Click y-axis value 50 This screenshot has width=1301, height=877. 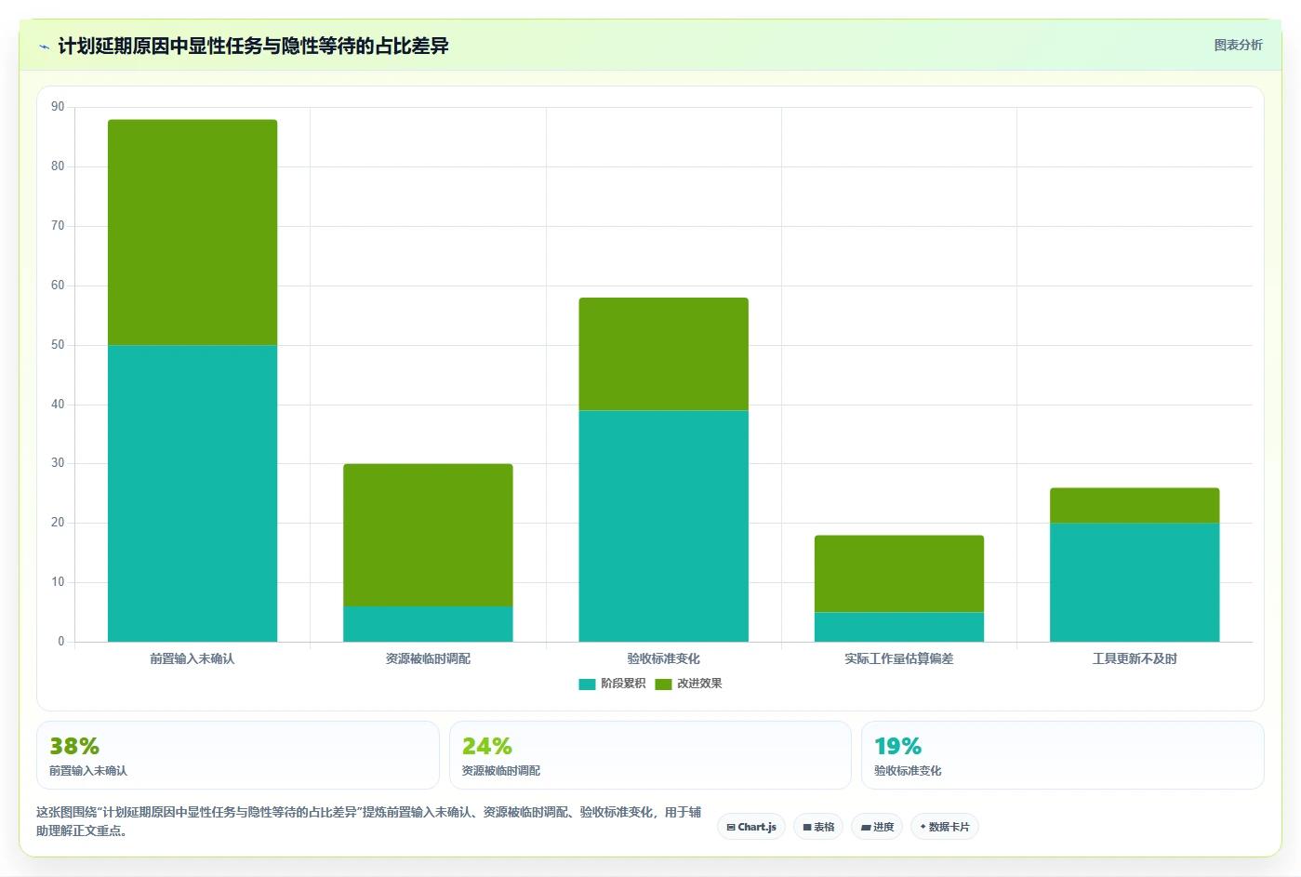coord(58,345)
